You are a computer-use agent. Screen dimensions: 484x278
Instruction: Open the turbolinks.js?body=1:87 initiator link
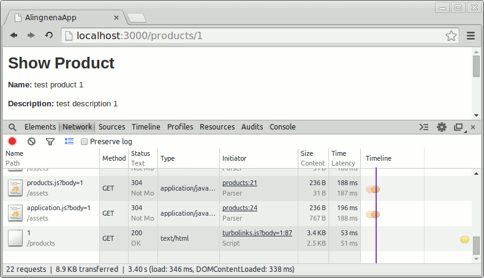point(257,233)
